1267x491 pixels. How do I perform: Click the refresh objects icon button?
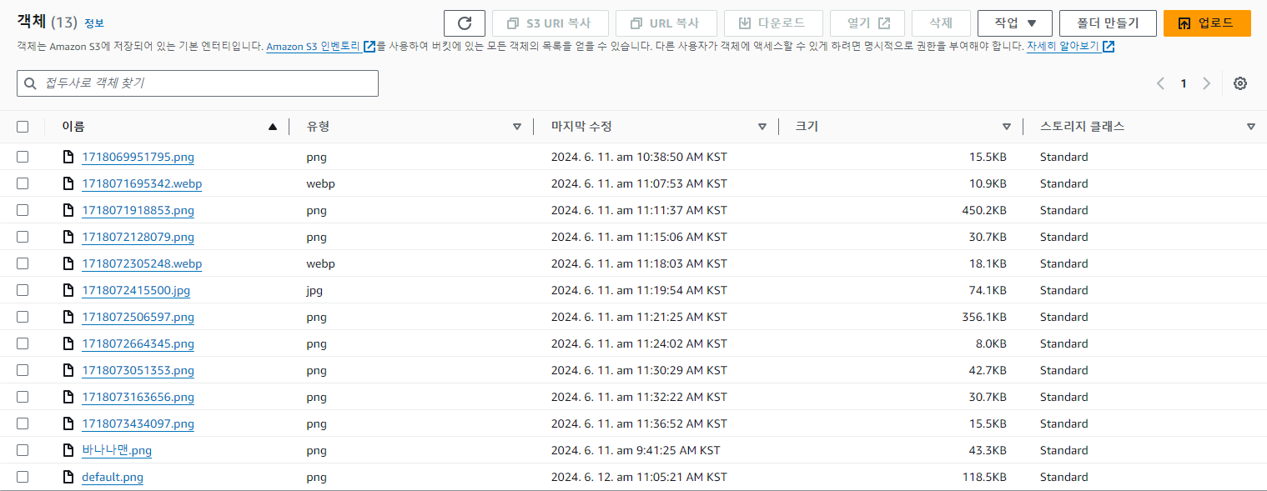point(465,23)
